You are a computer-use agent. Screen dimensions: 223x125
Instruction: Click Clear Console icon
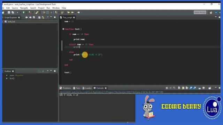(179, 88)
